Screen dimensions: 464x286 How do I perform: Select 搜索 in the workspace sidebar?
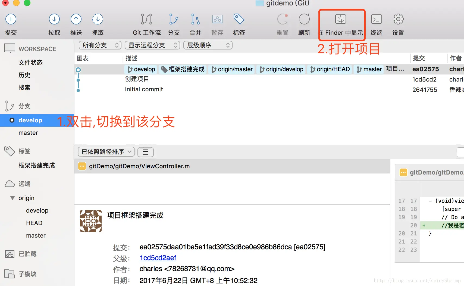(x=24, y=88)
